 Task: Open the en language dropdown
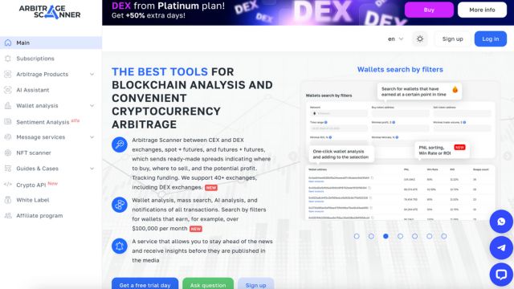(x=396, y=39)
